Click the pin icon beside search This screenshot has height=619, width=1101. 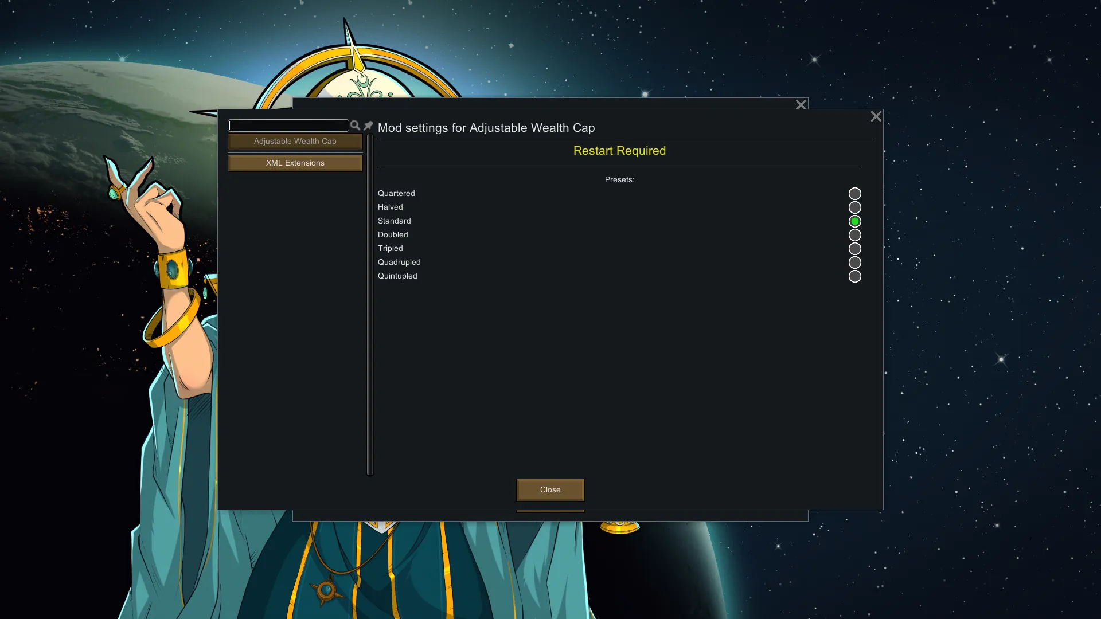[x=368, y=126]
